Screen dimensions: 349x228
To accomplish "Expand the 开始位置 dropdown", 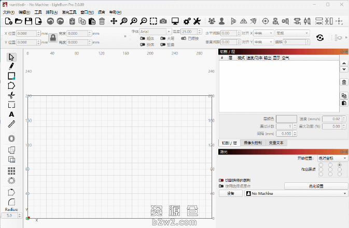I will tap(332, 158).
